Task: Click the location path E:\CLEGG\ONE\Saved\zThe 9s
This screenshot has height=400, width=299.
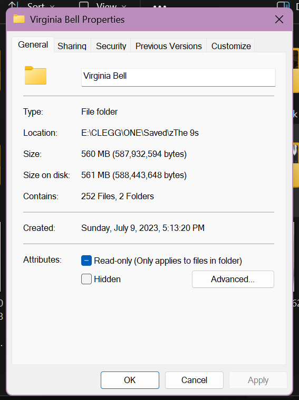Action: [x=140, y=133]
